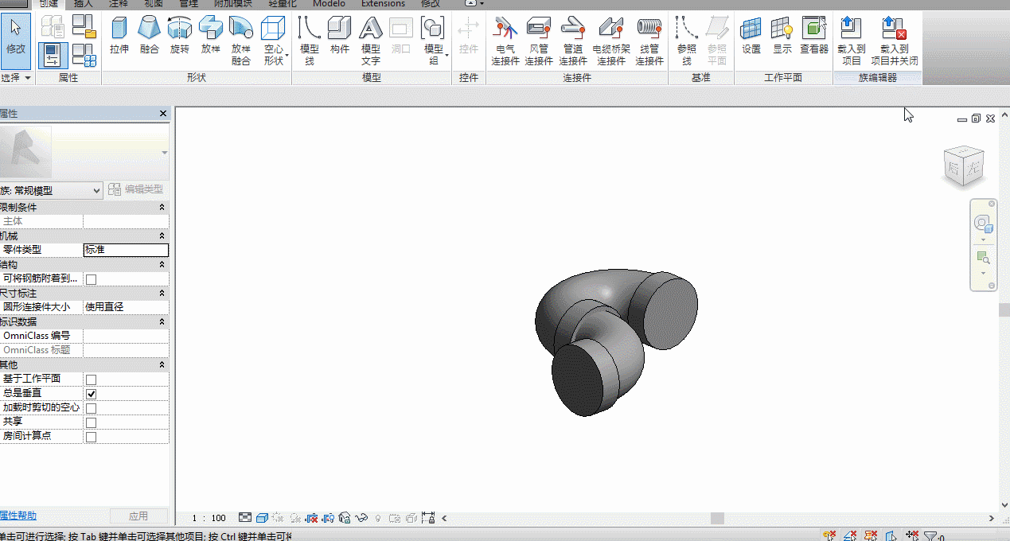Open the 模型组 model group dropdown
1010x541 pixels.
434,41
